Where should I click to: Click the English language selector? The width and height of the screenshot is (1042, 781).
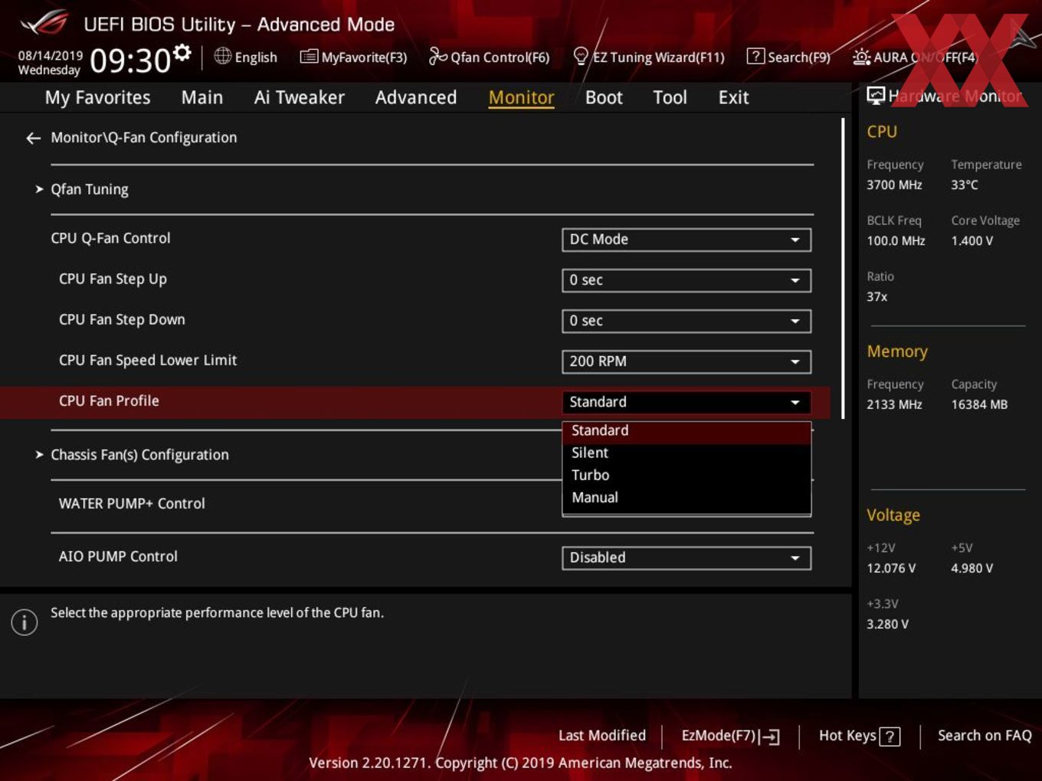245,57
